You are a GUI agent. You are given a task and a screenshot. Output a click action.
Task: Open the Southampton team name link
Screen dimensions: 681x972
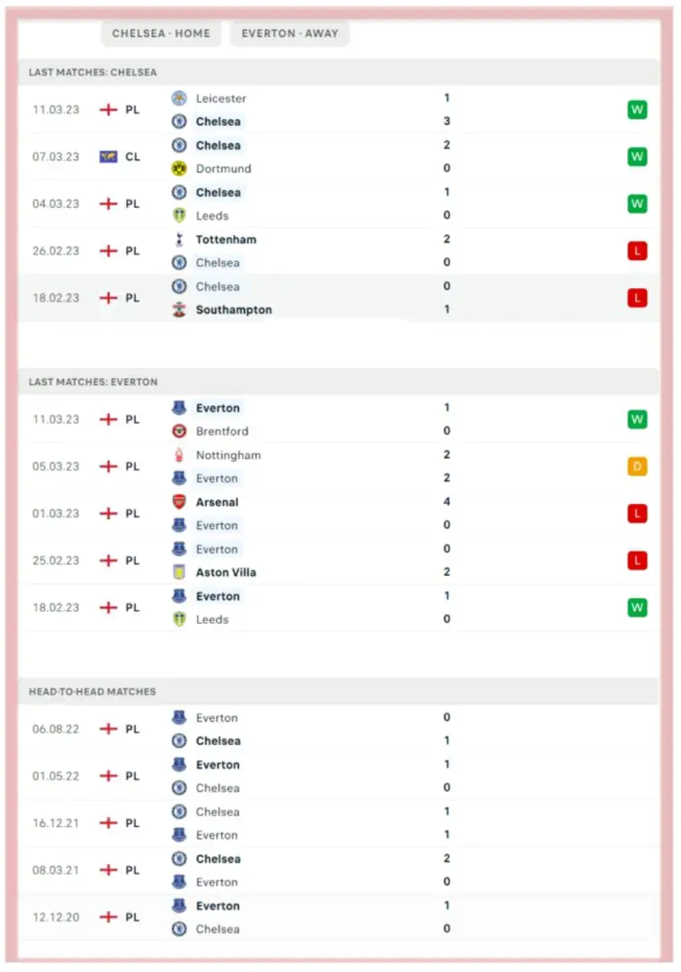233,310
